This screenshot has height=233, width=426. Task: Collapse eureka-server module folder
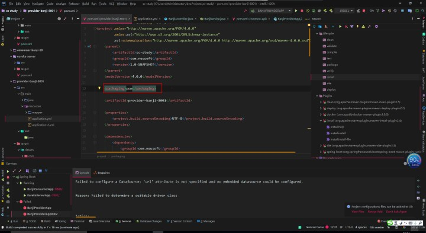click(11, 56)
